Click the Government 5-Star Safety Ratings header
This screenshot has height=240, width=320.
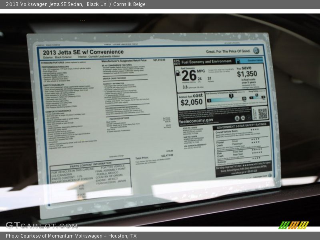(x=241, y=124)
